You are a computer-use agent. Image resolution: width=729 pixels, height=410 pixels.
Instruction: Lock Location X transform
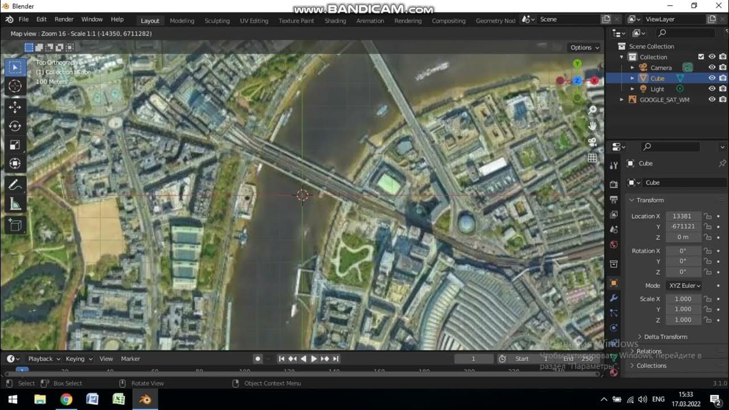tap(707, 216)
